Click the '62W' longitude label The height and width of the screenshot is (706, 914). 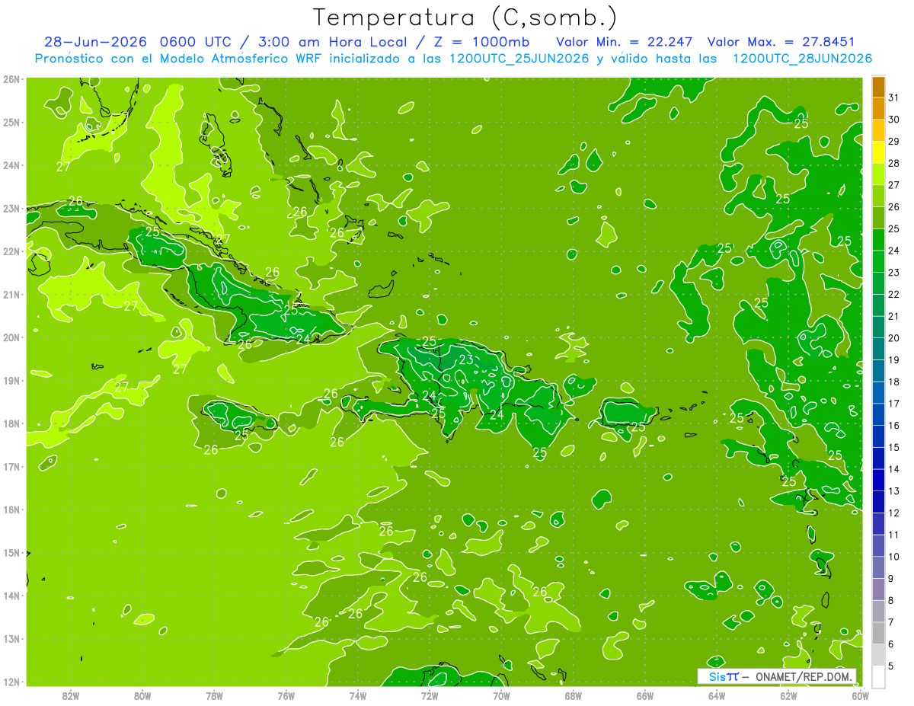789,696
